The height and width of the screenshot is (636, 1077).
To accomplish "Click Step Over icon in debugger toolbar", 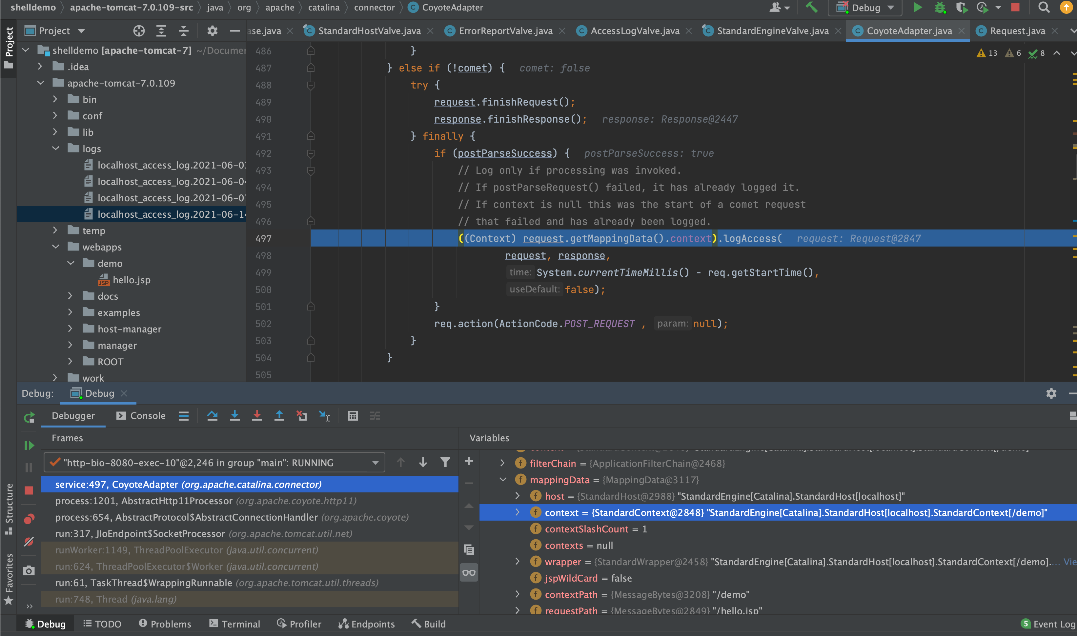I will tap(212, 416).
